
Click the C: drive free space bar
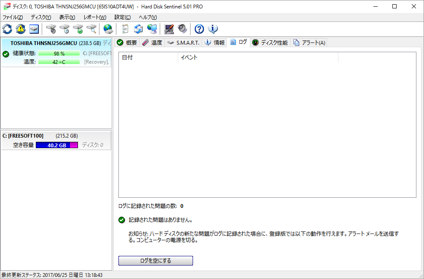tap(56, 145)
